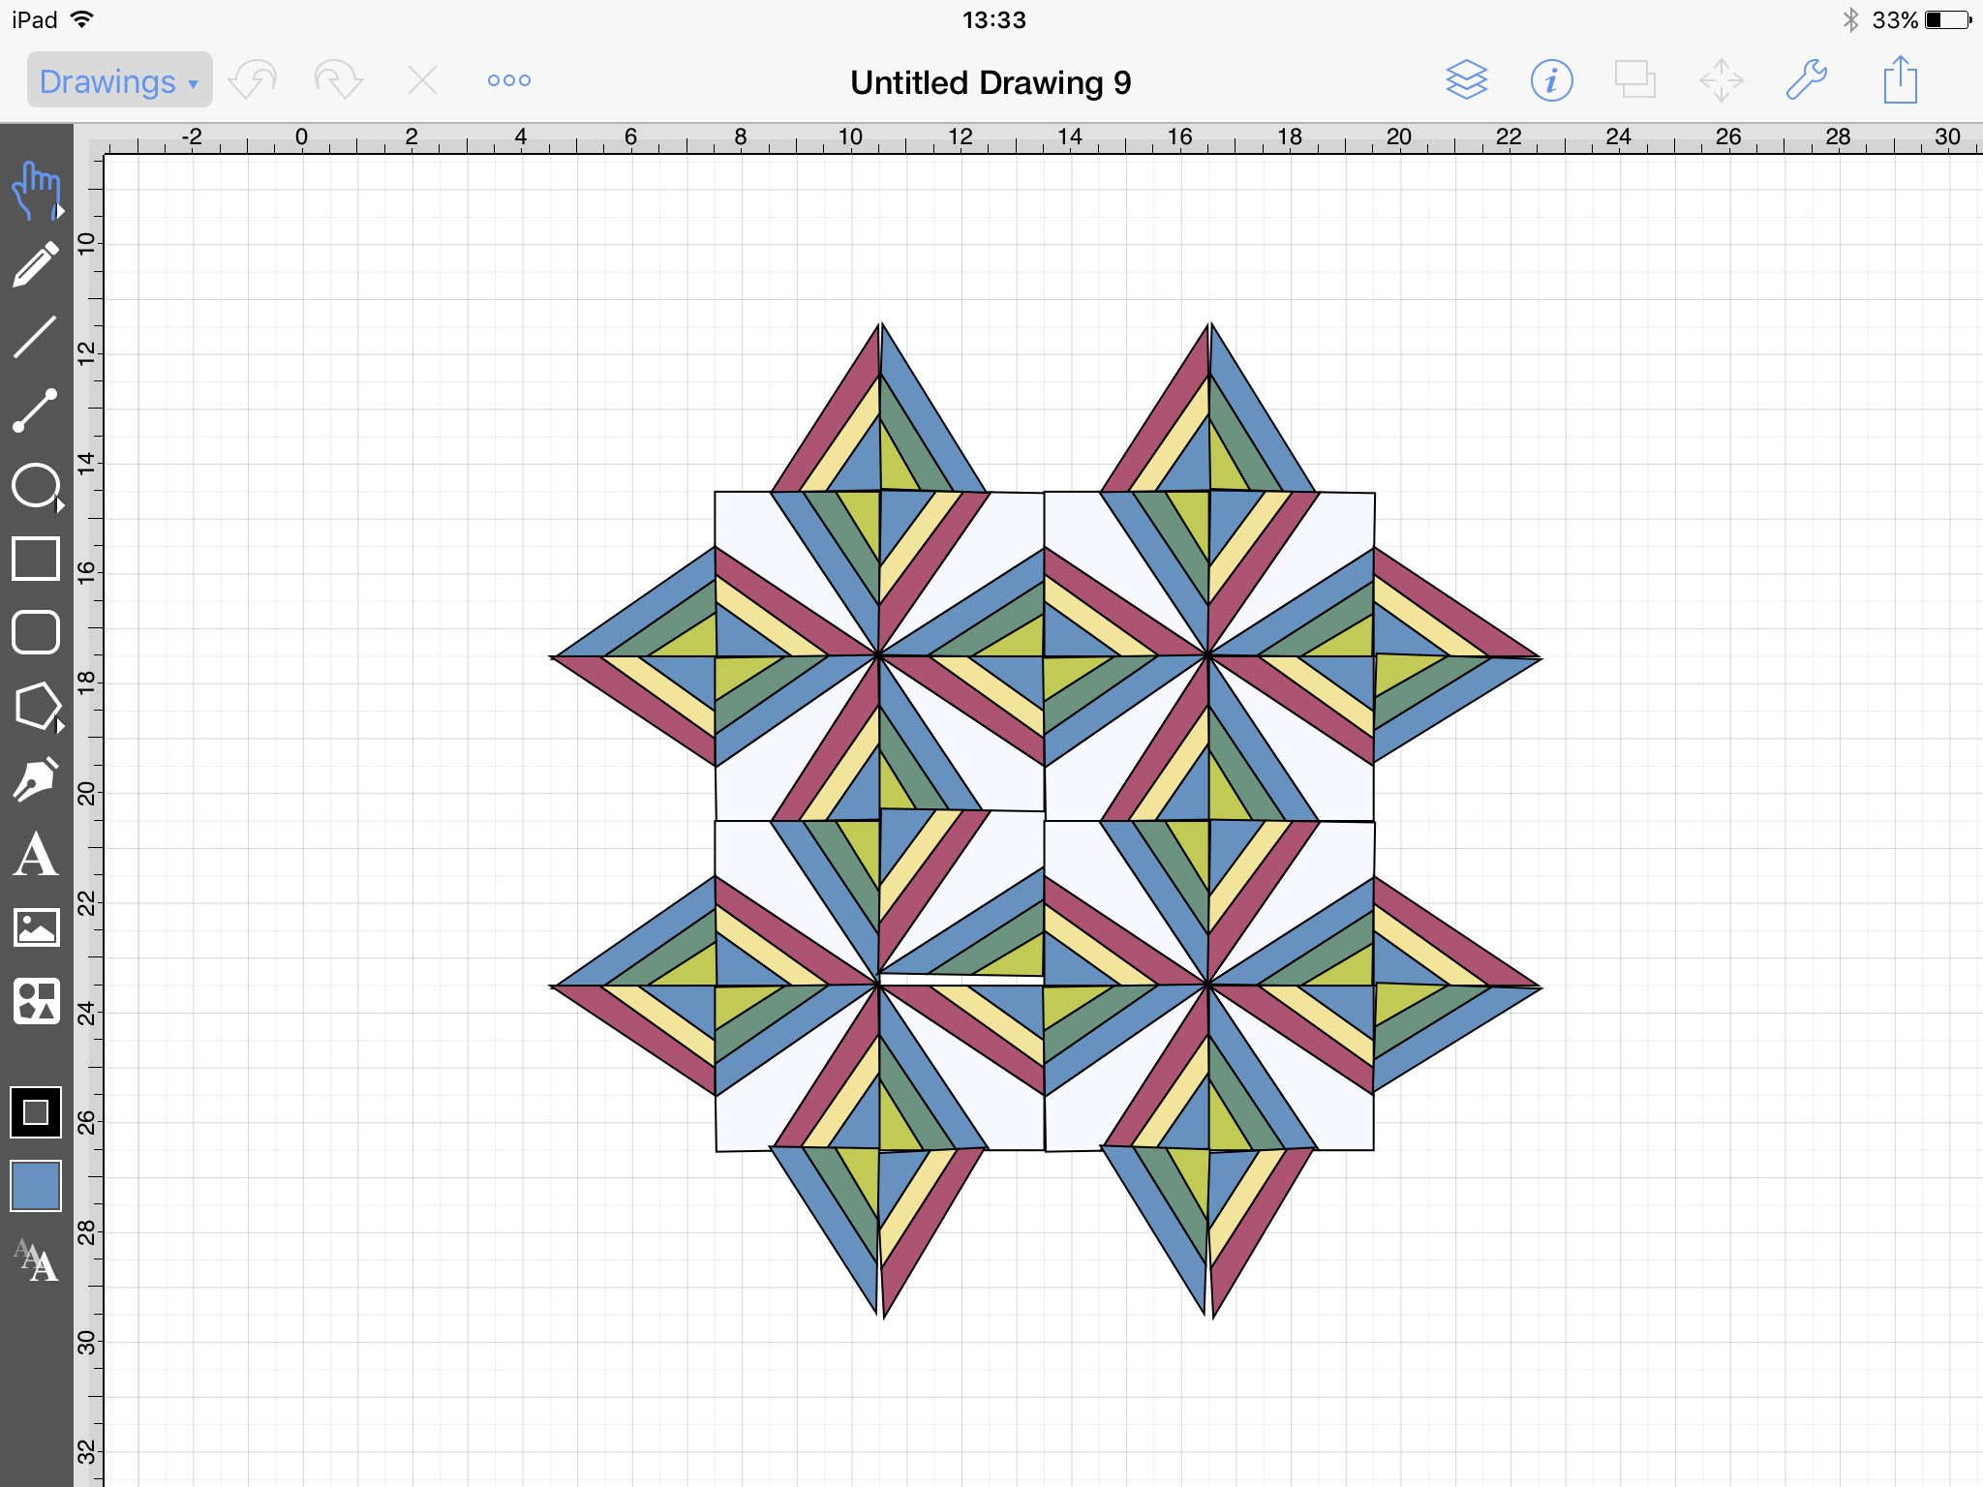Open the three-dots more menu
This screenshot has height=1487, width=1983.
pyautogui.click(x=509, y=80)
